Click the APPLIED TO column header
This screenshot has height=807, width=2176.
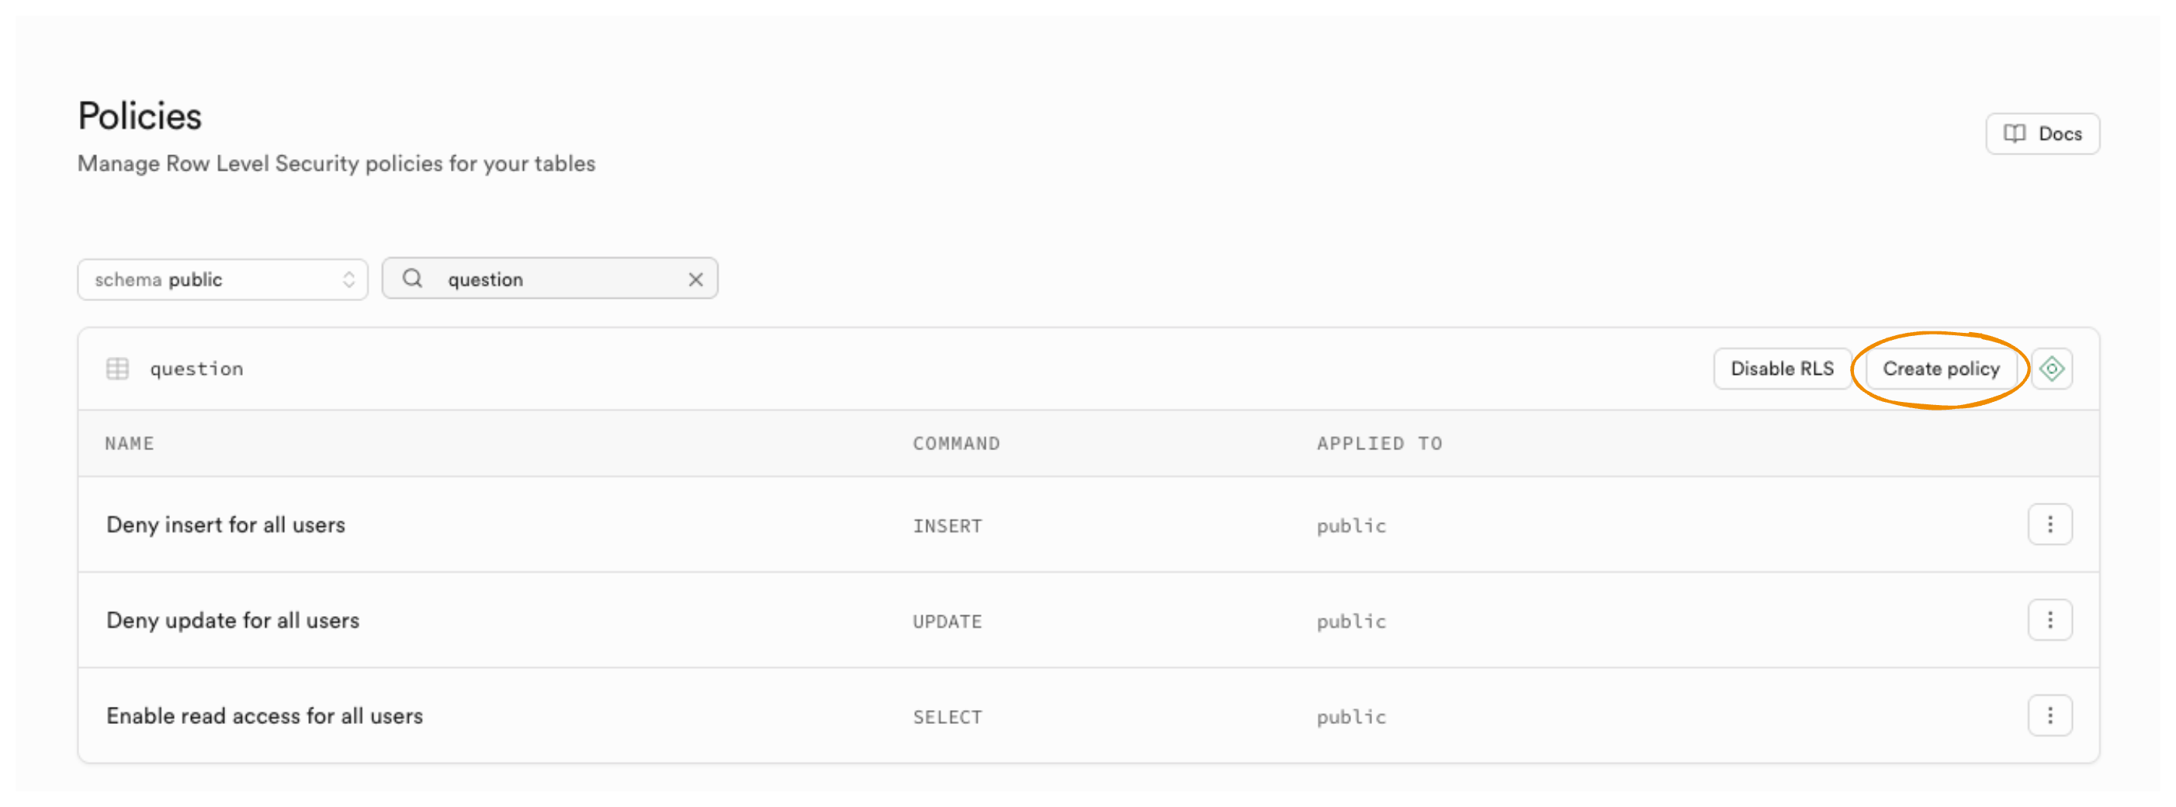pyautogui.click(x=1378, y=444)
